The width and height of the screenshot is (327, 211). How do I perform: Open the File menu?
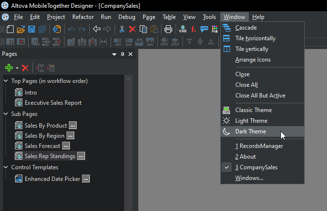[18, 17]
